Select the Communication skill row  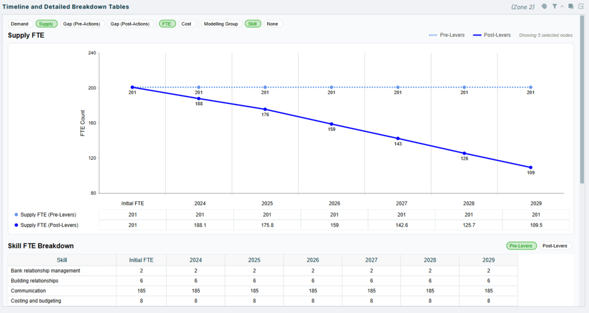pyautogui.click(x=263, y=291)
